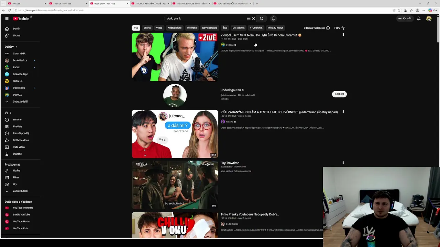Screen dimensions: 440x247
Task: Select the Nezhlédnuto filter chip
Action: (175, 28)
